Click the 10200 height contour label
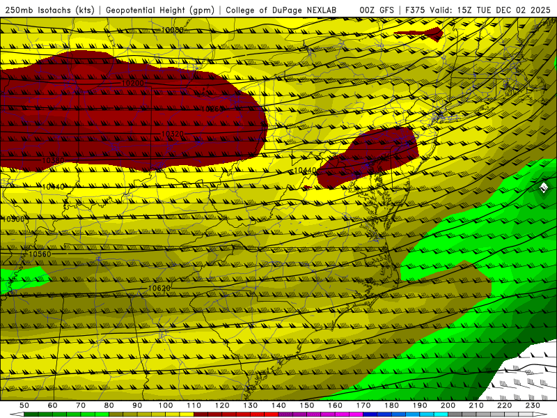557x418 pixels. [132, 83]
